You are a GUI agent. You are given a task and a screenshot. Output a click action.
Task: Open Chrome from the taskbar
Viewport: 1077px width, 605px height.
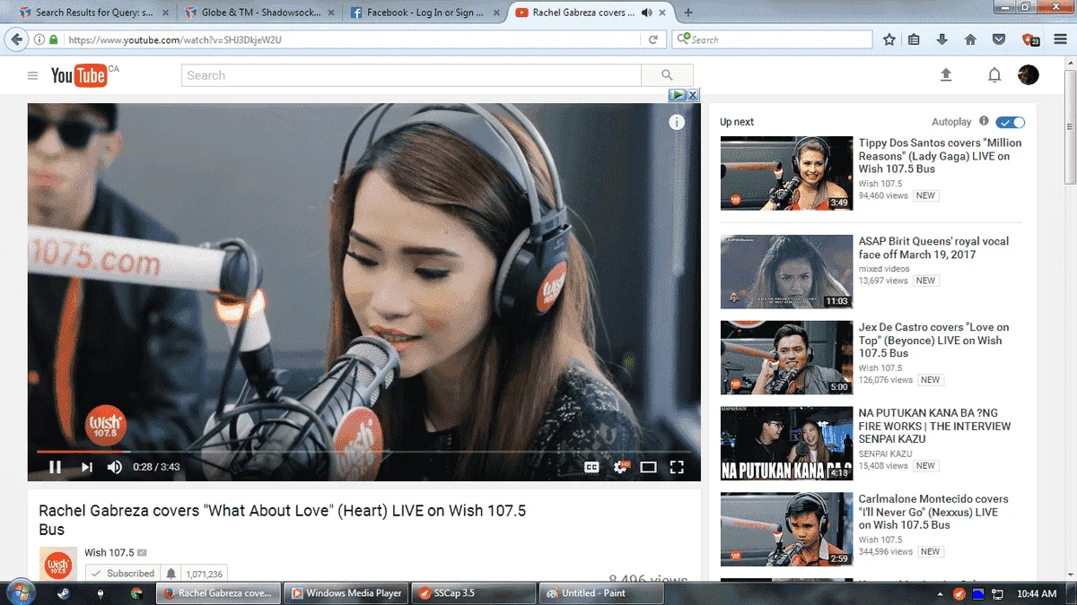(x=136, y=593)
